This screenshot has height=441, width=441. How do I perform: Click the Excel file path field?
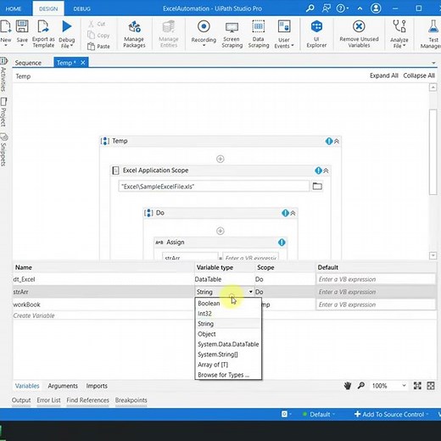(x=214, y=187)
